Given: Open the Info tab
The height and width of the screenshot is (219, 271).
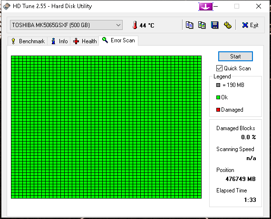Looking at the screenshot, I should tap(59, 41).
